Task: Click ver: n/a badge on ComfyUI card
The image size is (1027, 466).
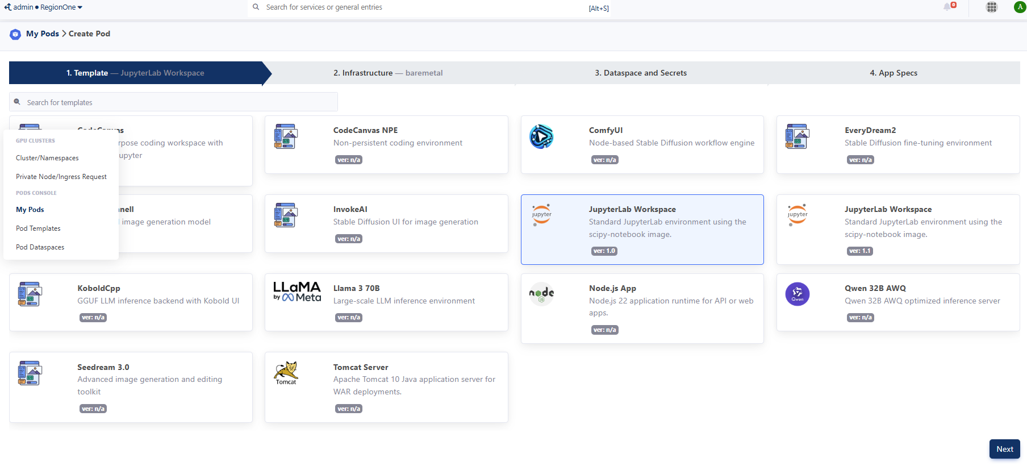Action: [x=605, y=160]
